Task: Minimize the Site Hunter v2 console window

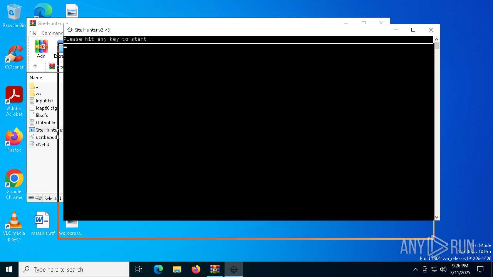Action: (x=396, y=30)
